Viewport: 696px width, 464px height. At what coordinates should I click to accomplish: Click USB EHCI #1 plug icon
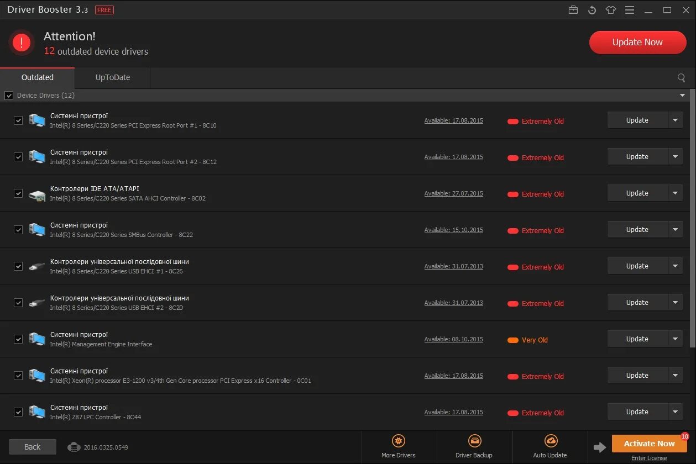[37, 266]
